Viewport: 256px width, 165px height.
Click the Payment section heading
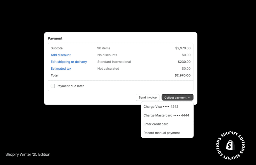pyautogui.click(x=55, y=38)
